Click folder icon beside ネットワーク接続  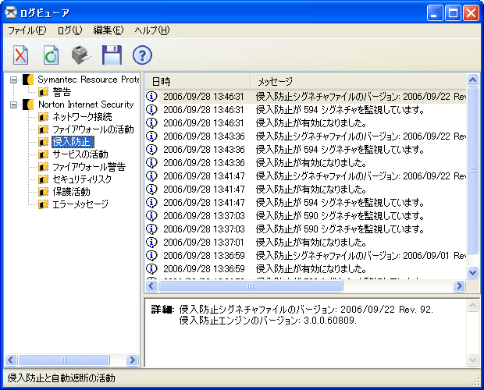coord(43,117)
